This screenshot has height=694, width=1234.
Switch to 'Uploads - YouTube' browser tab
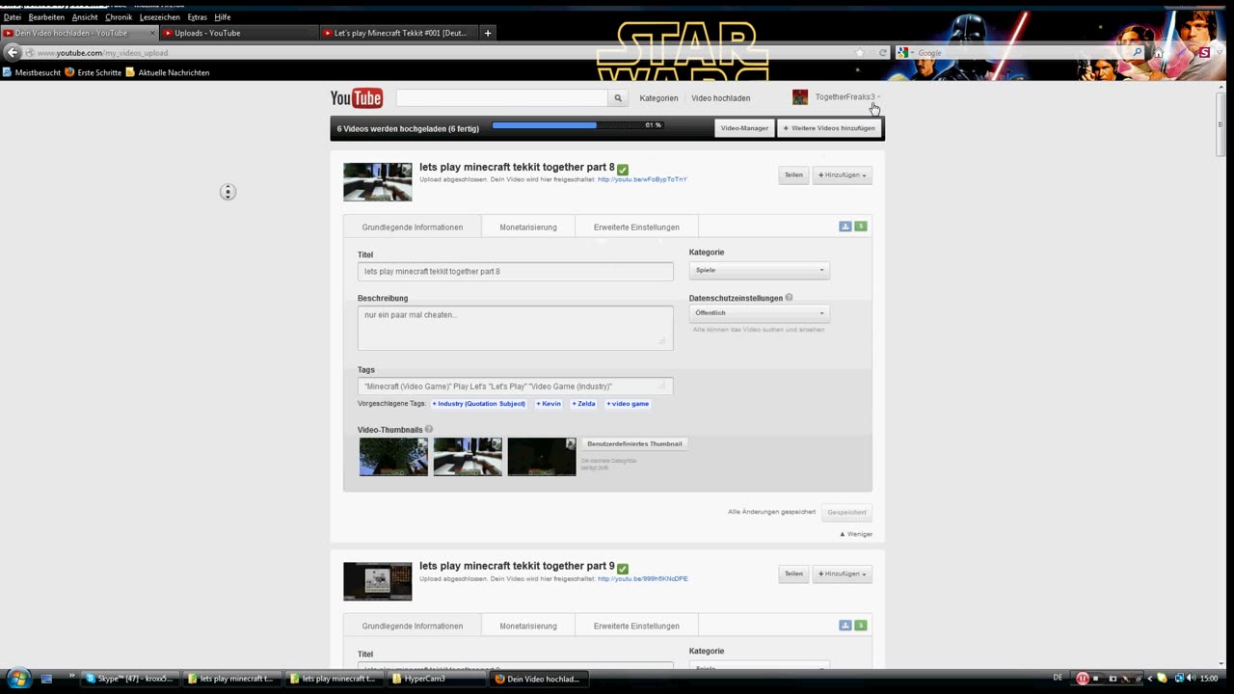coord(239,33)
